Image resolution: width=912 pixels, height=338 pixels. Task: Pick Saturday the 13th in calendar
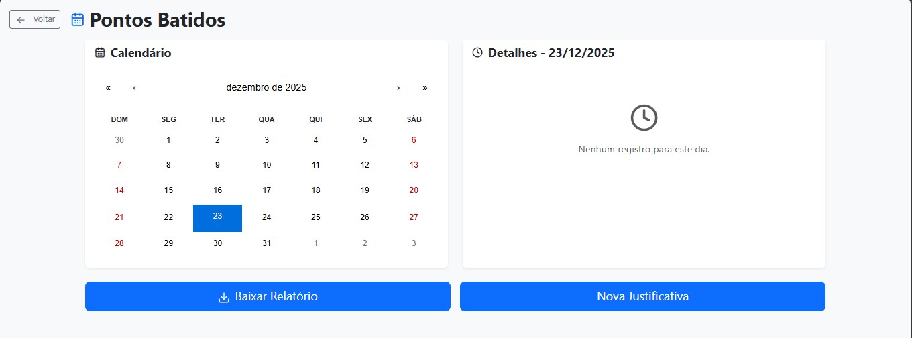(414, 165)
